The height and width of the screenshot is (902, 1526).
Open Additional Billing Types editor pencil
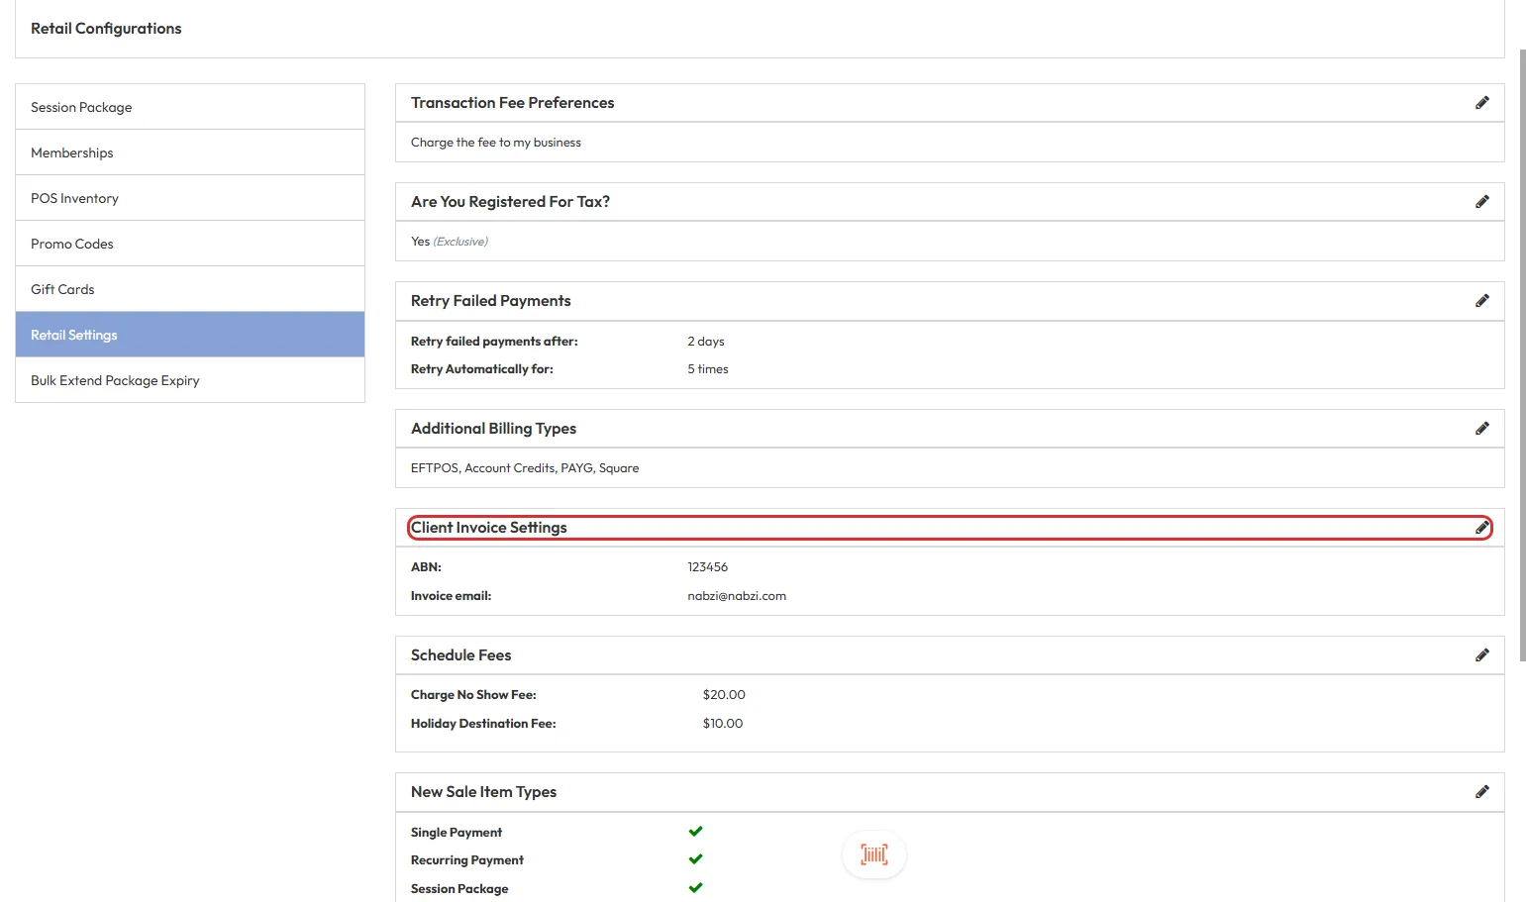click(1481, 429)
